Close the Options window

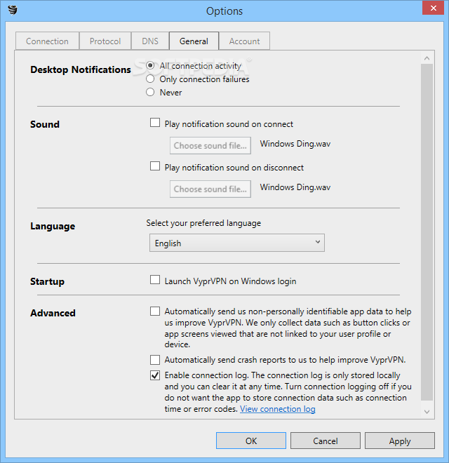pyautogui.click(x=433, y=8)
